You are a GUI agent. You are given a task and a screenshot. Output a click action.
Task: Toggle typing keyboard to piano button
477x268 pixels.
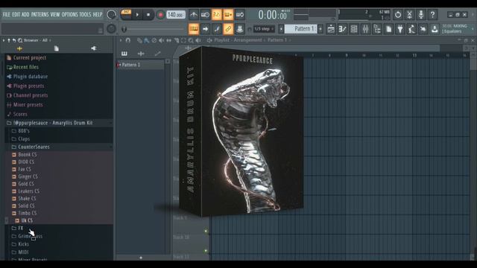click(194, 29)
